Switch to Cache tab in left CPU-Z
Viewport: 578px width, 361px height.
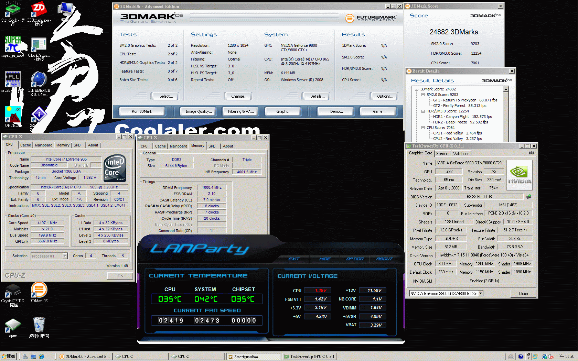25,145
